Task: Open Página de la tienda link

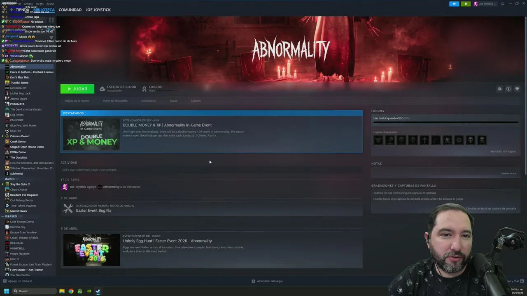Action: [77, 101]
